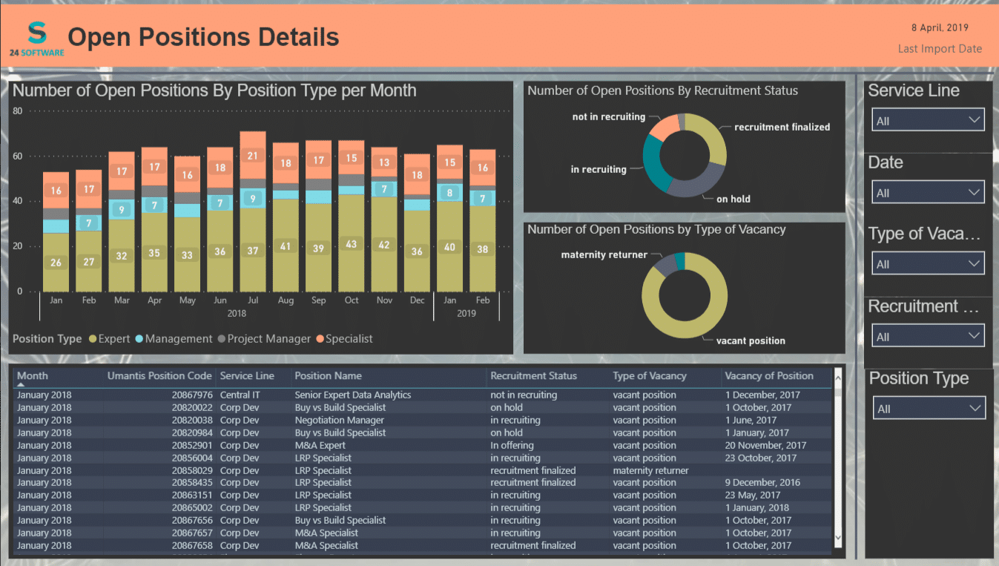Image resolution: width=999 pixels, height=566 pixels.
Task: Click the Management bar segment labeled 9 in Jul
Action: (253, 198)
